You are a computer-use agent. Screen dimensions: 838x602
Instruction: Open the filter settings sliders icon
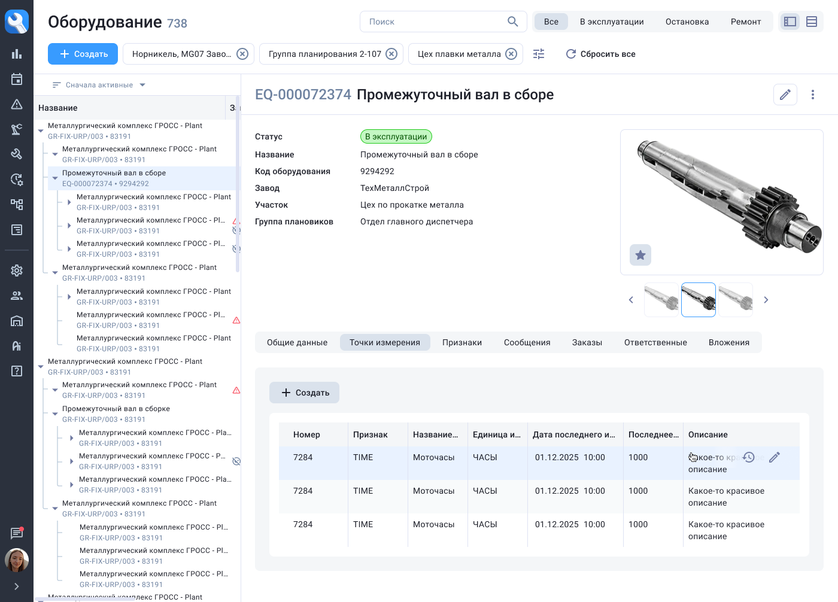pos(539,54)
